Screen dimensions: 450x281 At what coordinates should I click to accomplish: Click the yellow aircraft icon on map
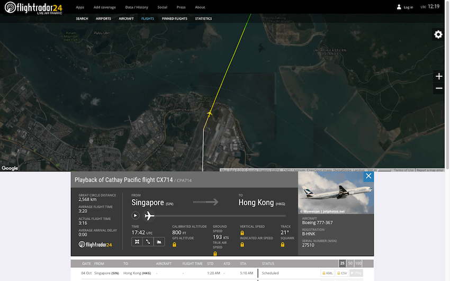click(x=210, y=114)
